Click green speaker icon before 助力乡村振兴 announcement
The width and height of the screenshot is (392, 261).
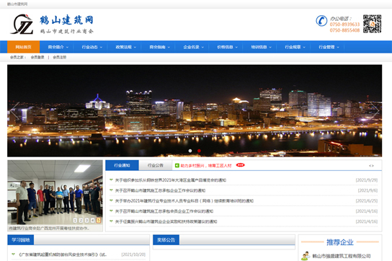click(x=177, y=165)
